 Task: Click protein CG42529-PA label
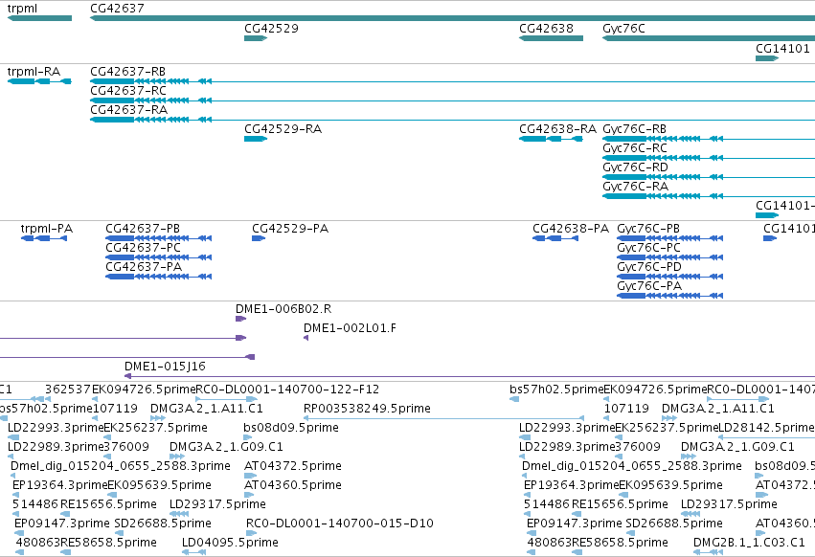pyautogui.click(x=290, y=229)
